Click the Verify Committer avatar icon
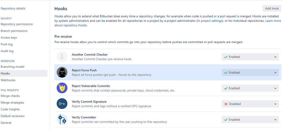This screenshot has width=283, height=131. point(62,119)
